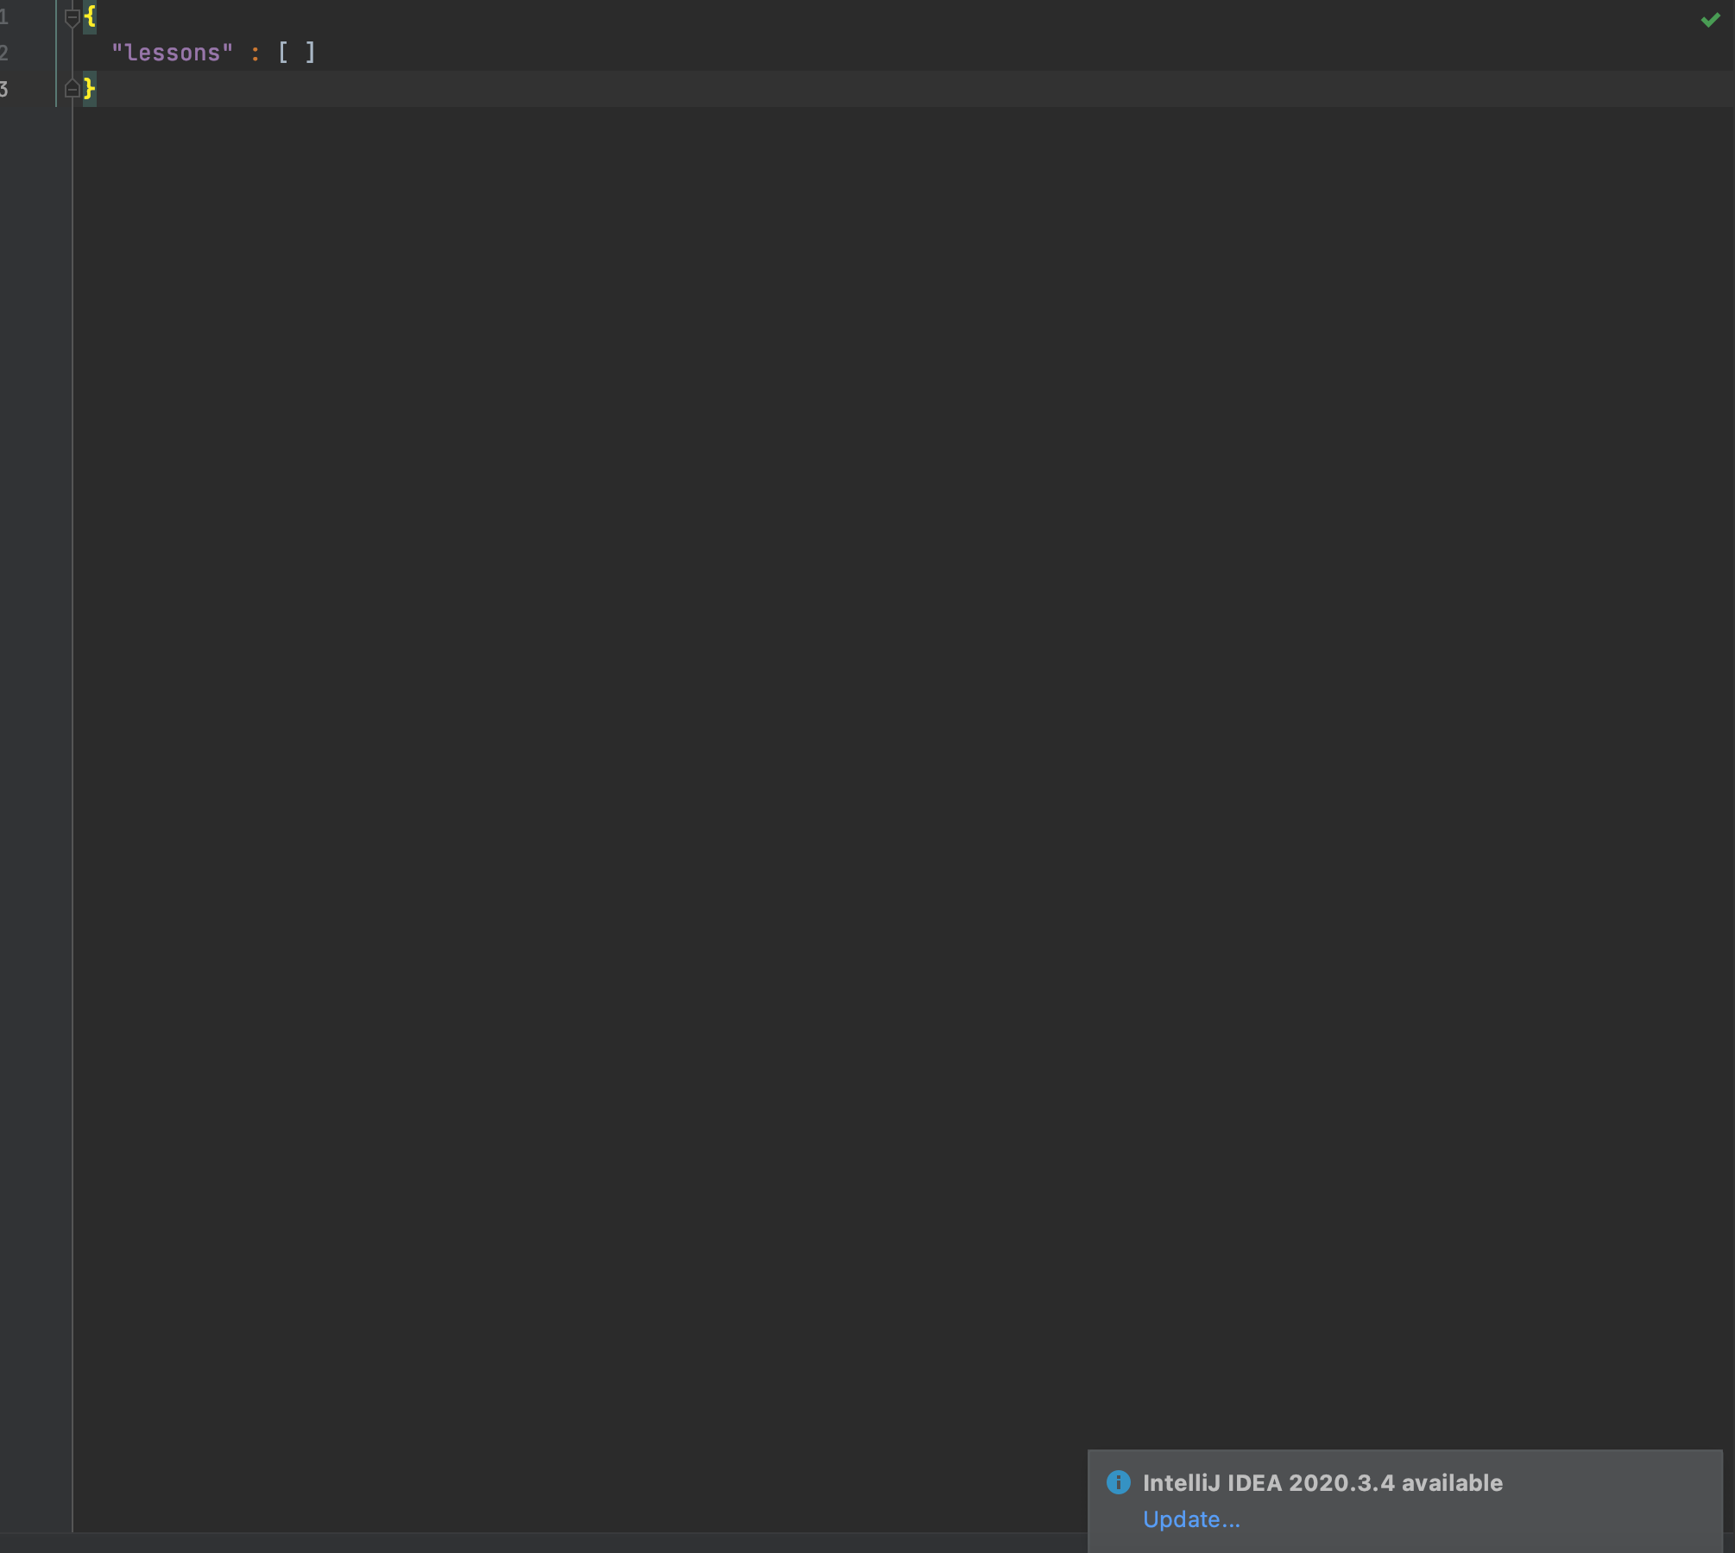Viewport: 1735px width, 1553px height.
Task: Click the bottom status bar strip
Action: [x=518, y=1543]
